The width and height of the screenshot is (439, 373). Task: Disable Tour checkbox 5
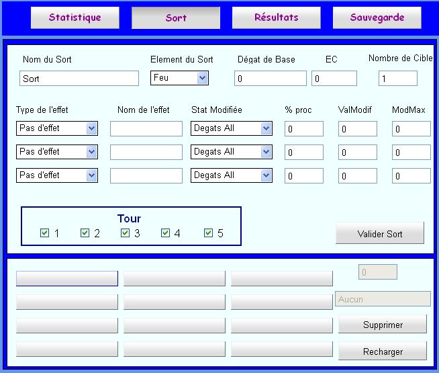tap(209, 233)
